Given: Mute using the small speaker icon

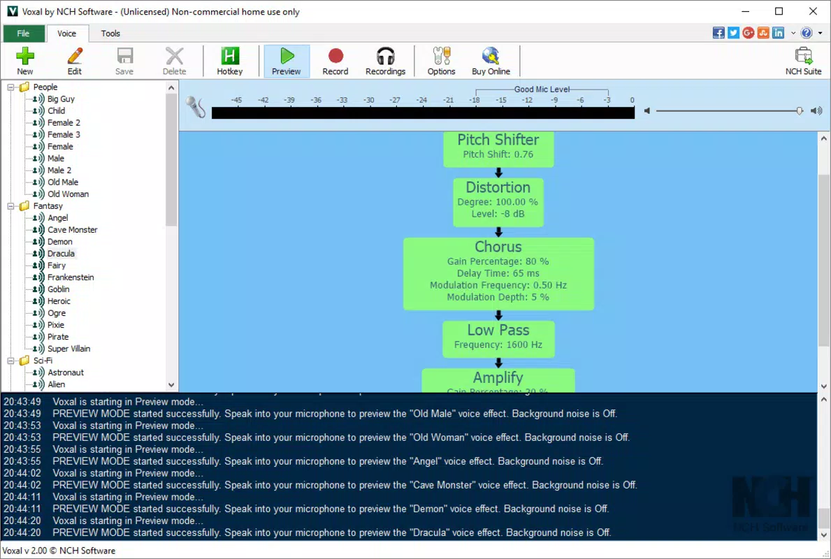Looking at the screenshot, I should tap(646, 110).
